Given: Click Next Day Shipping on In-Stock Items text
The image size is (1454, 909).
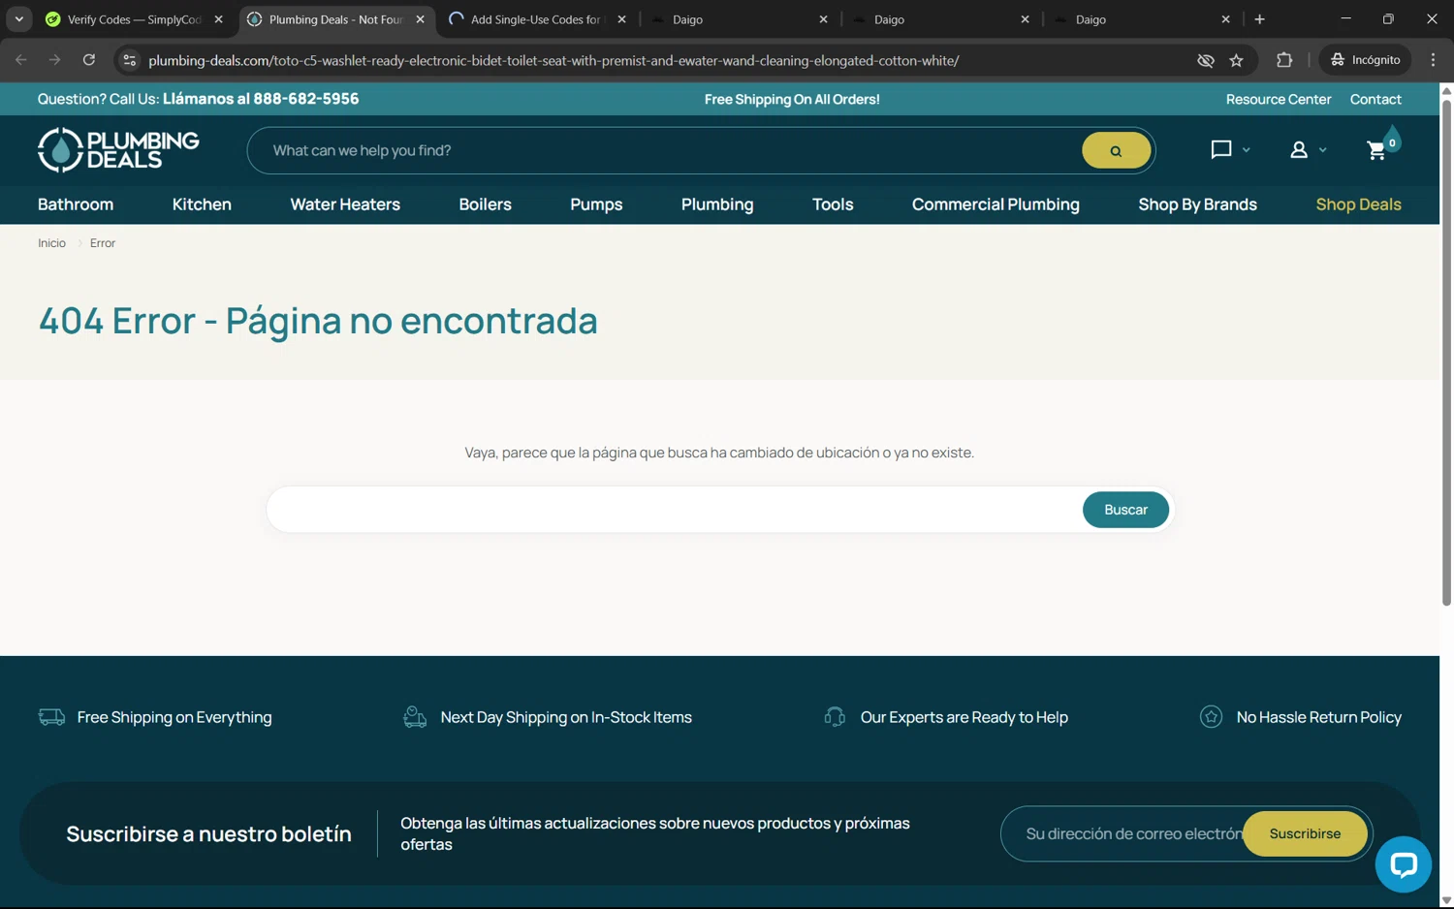Looking at the screenshot, I should click(x=566, y=717).
